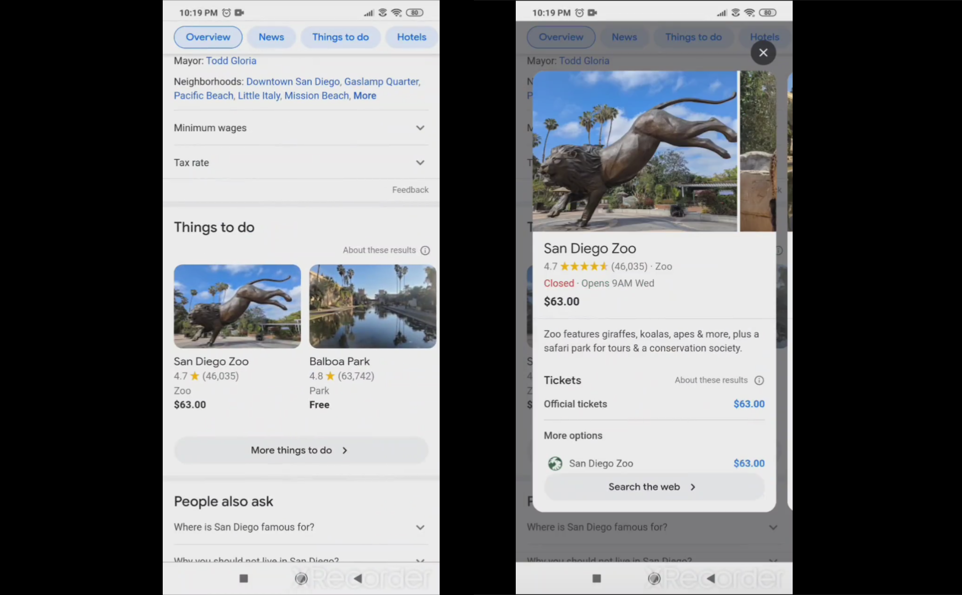Open Official tickets $63.00 price
This screenshot has height=595, width=962.
(749, 404)
